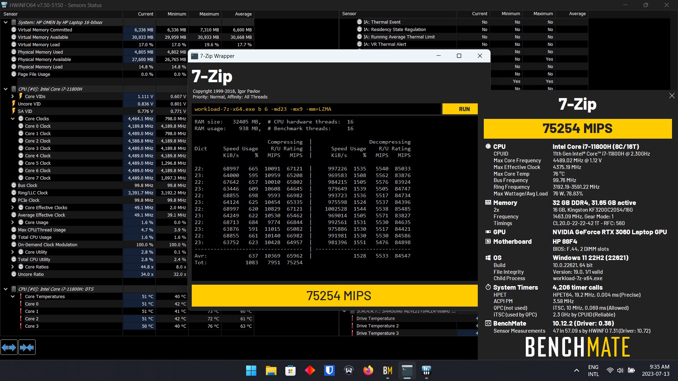Screen dimensions: 678x381
Task: Open File Explorer from taskbar
Action: pyautogui.click(x=271, y=370)
